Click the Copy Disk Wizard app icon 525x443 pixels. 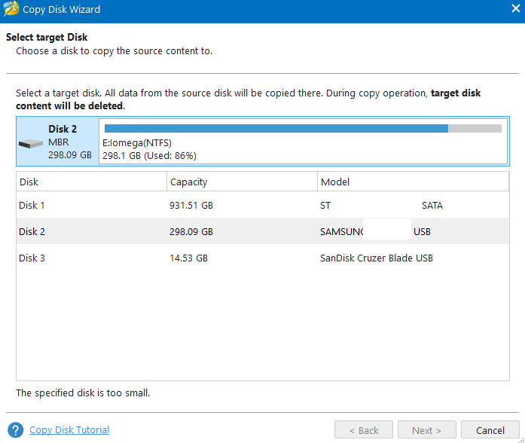pos(11,9)
